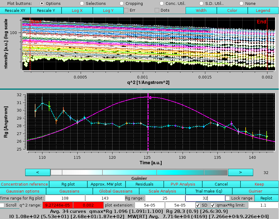Open the curve Color control
This screenshot has width=279, height=219.
coord(232,10)
